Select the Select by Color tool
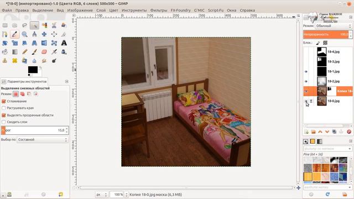The width and height of the screenshot is (354, 199). point(44,25)
